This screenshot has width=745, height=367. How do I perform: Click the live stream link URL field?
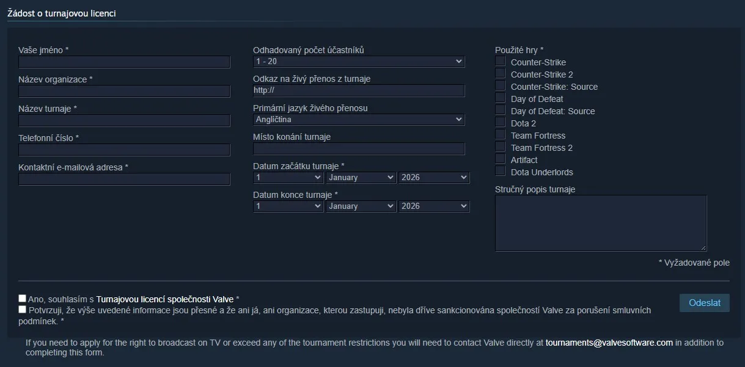(x=359, y=90)
